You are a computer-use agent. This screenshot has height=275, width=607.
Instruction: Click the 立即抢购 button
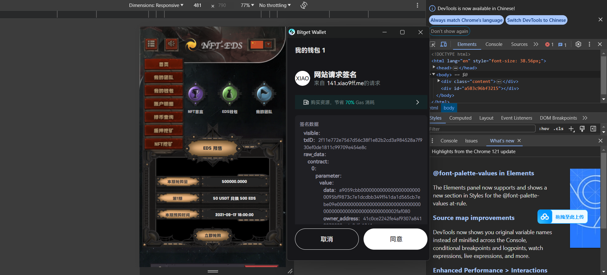tap(212, 235)
